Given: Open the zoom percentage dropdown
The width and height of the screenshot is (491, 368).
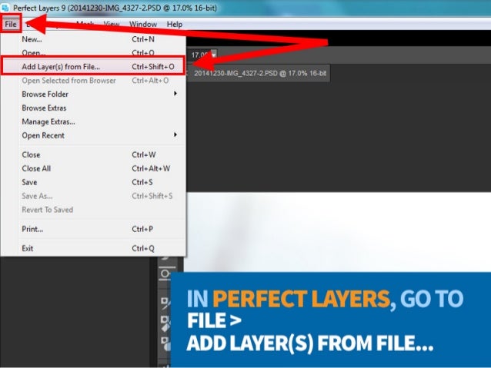Looking at the screenshot, I should click(x=214, y=55).
